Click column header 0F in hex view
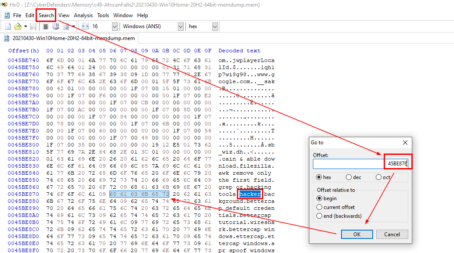454x253 pixels. [x=208, y=51]
